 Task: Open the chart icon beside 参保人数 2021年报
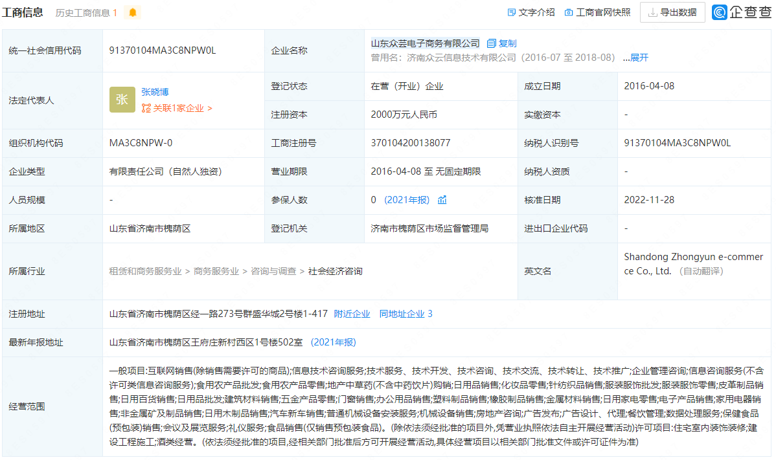tap(442, 200)
